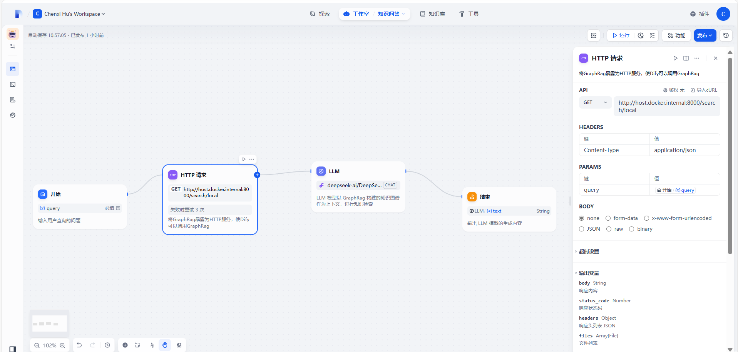
Task: Open the 发布 publish dropdown
Action: (x=705, y=35)
